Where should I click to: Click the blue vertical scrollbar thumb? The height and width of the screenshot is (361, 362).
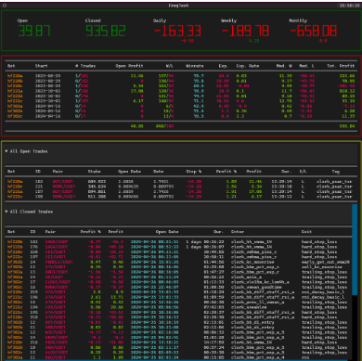tap(355, 250)
